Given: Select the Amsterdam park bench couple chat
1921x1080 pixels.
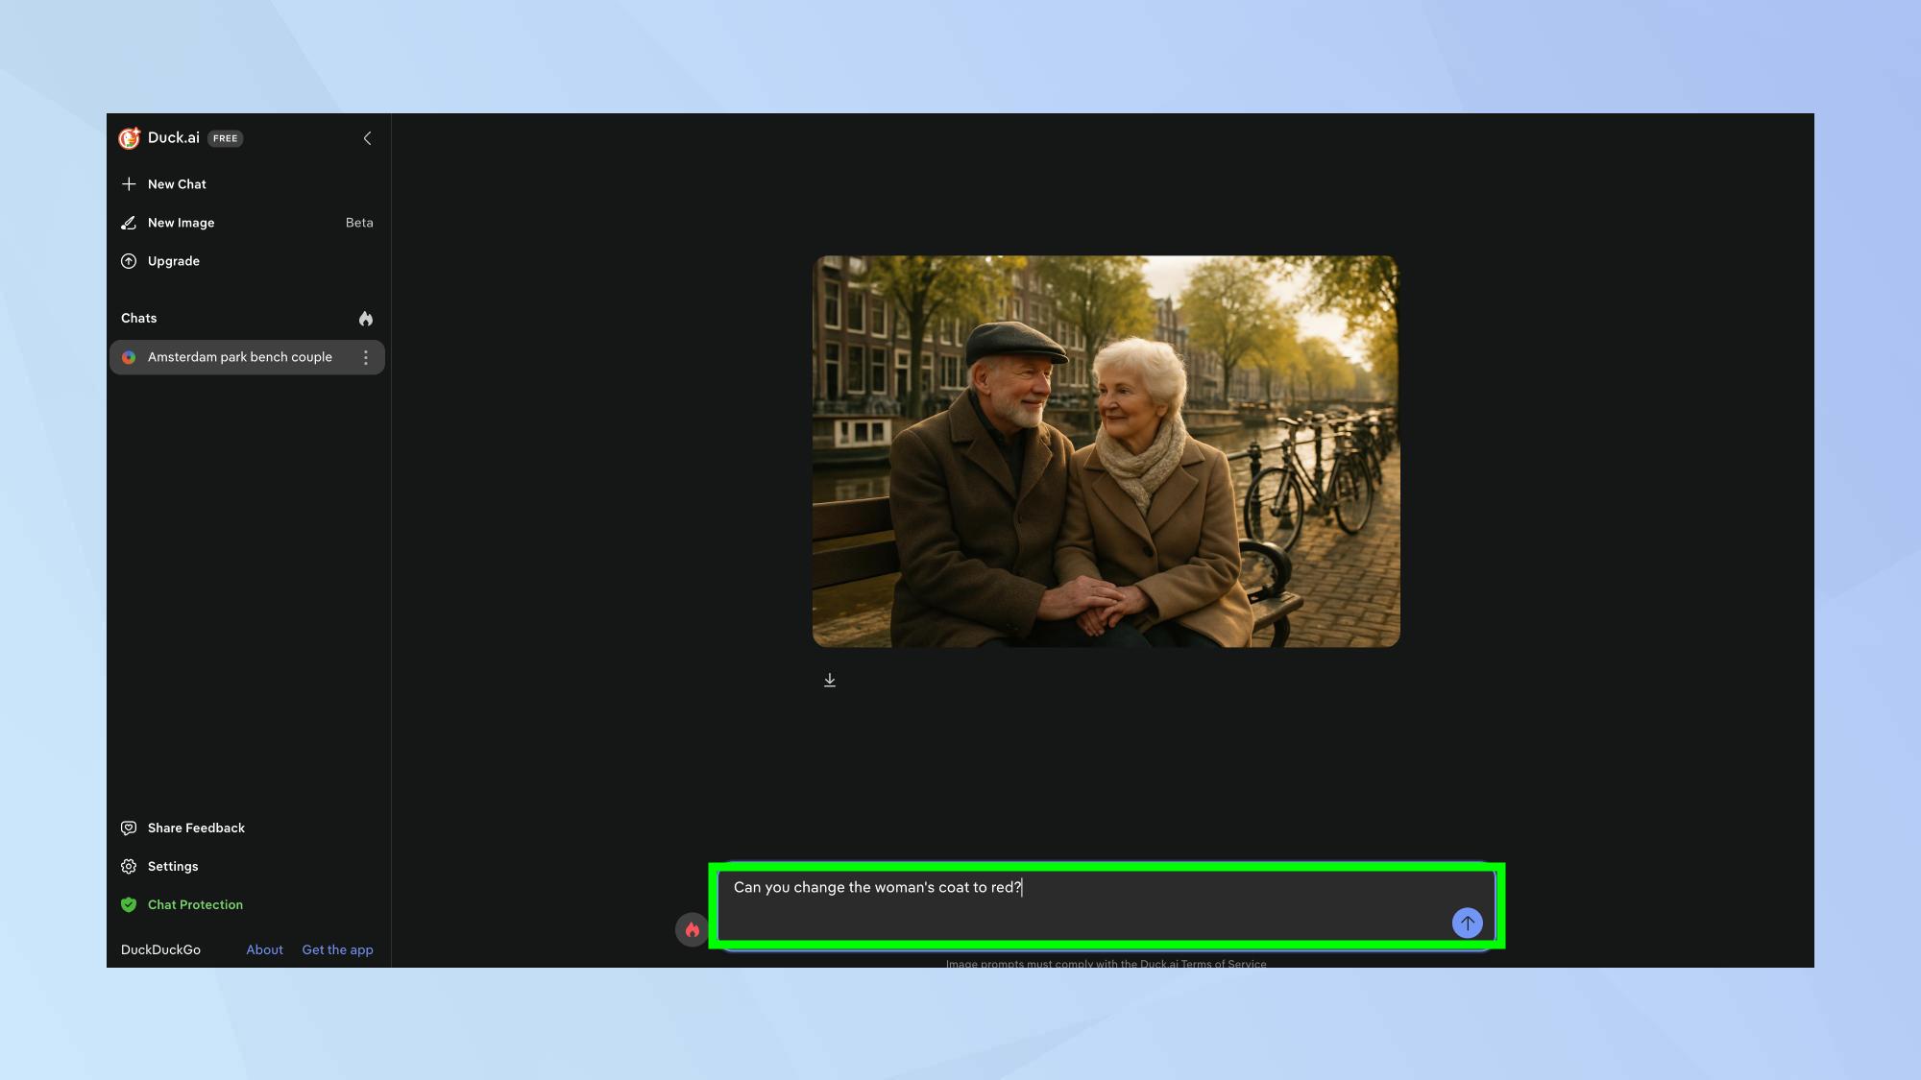Looking at the screenshot, I should pos(239,356).
